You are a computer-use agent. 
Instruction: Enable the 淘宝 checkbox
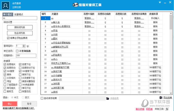coord(5,81)
